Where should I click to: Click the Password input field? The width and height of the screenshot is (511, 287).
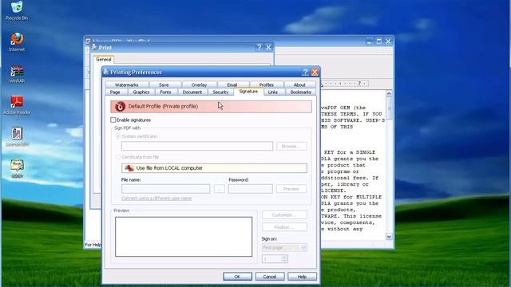coord(250,189)
